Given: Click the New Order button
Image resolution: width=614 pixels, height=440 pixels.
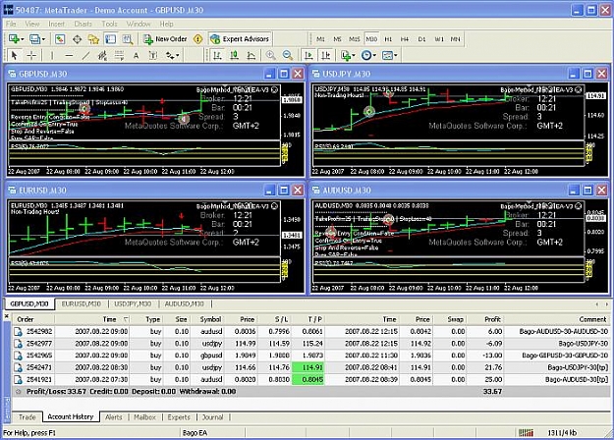Looking at the screenshot, I should 165,39.
